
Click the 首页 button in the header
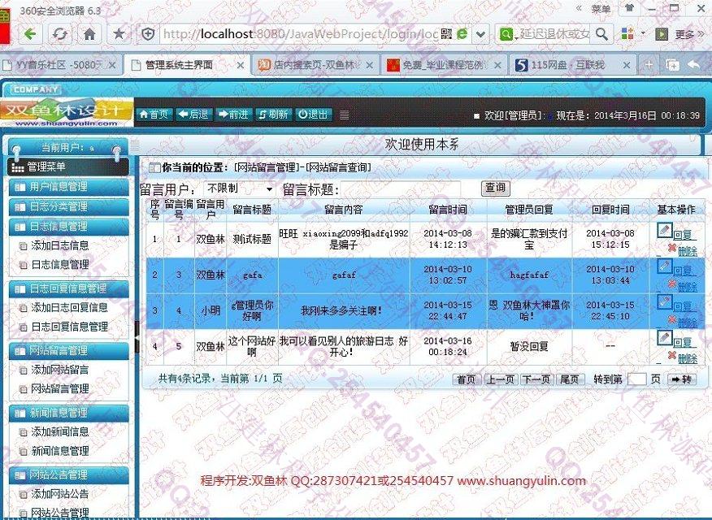[x=154, y=115]
